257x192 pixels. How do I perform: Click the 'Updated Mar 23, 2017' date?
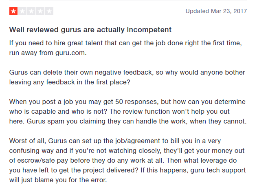tap(217, 11)
